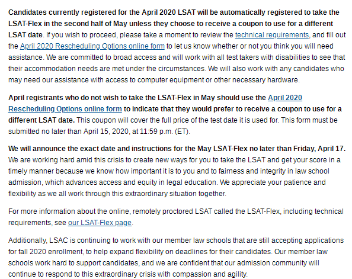Click the bold 'different LSAT date.' text before 'This coupon'
This screenshot has width=352, height=279.
point(41,120)
